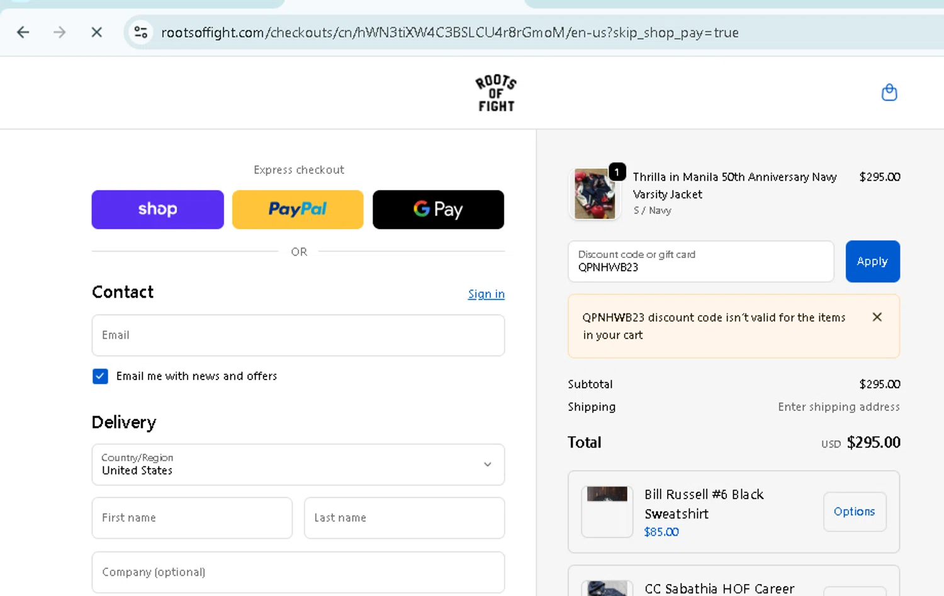Focus the First name field
944x596 pixels.
click(x=192, y=518)
